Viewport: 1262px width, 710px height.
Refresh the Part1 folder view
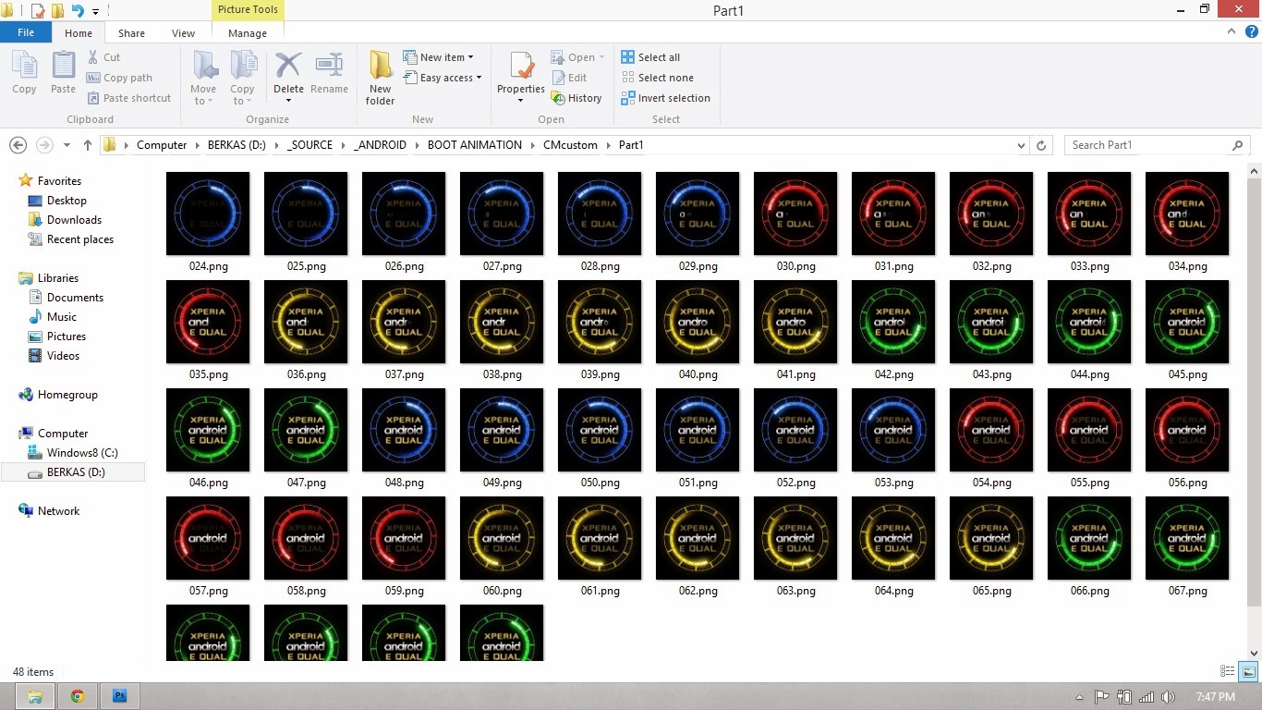[x=1042, y=145]
